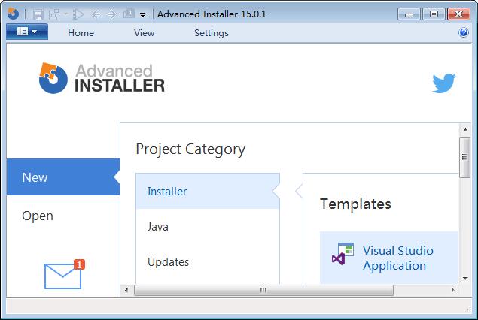478x320 pixels.
Task: Click the horizontal scrollbar right arrow
Action: click(452, 290)
